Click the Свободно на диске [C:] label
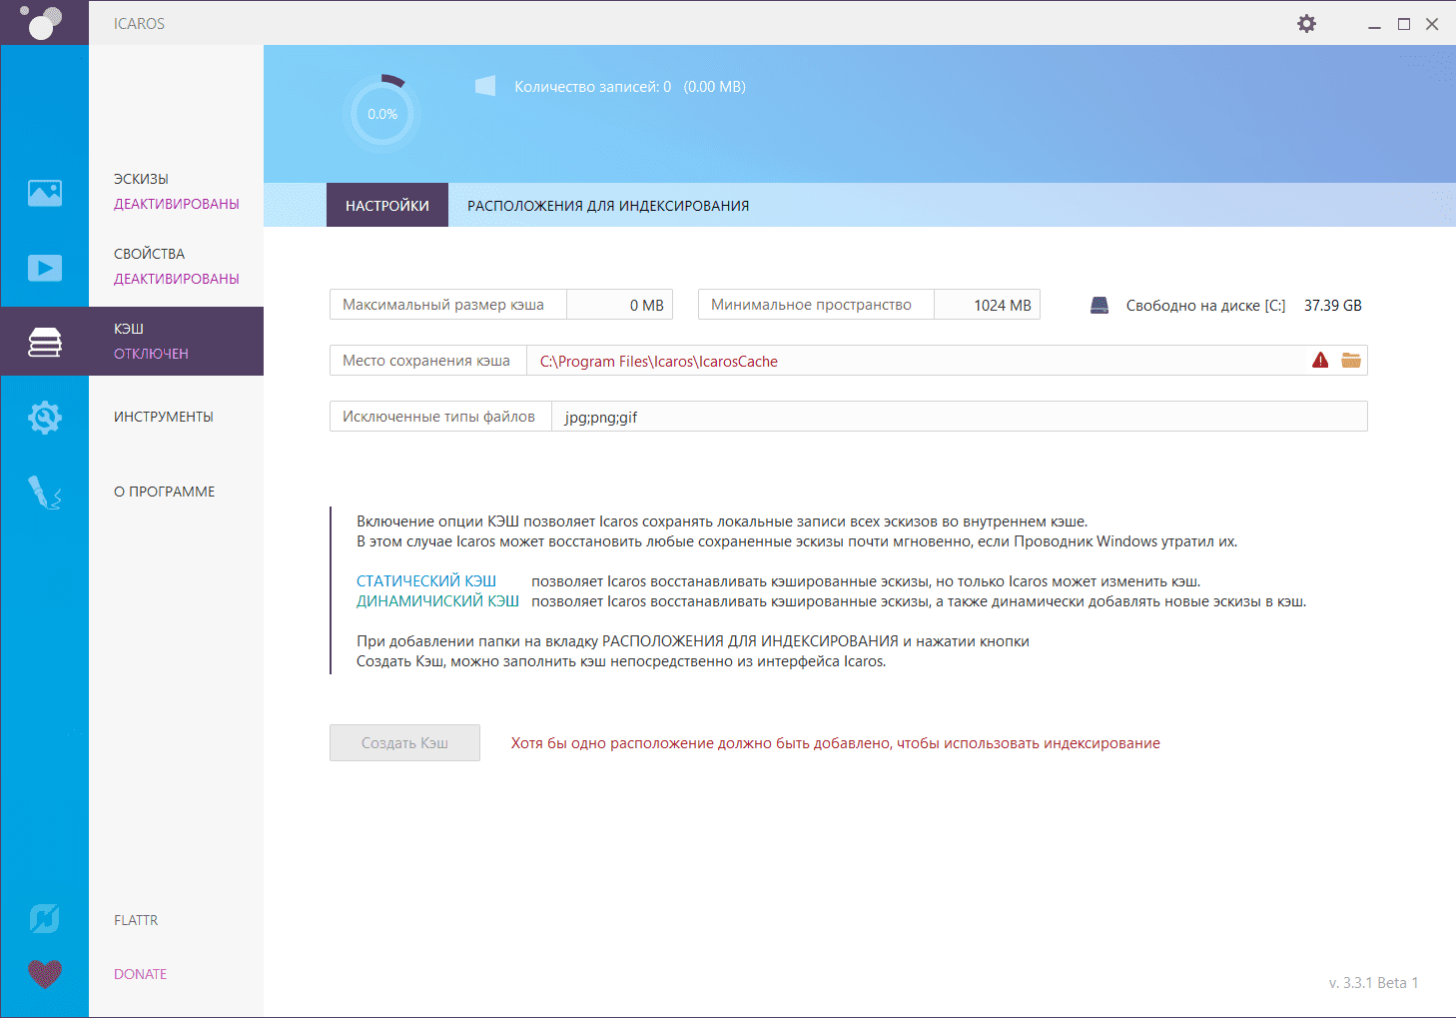This screenshot has height=1018, width=1456. 1206,306
